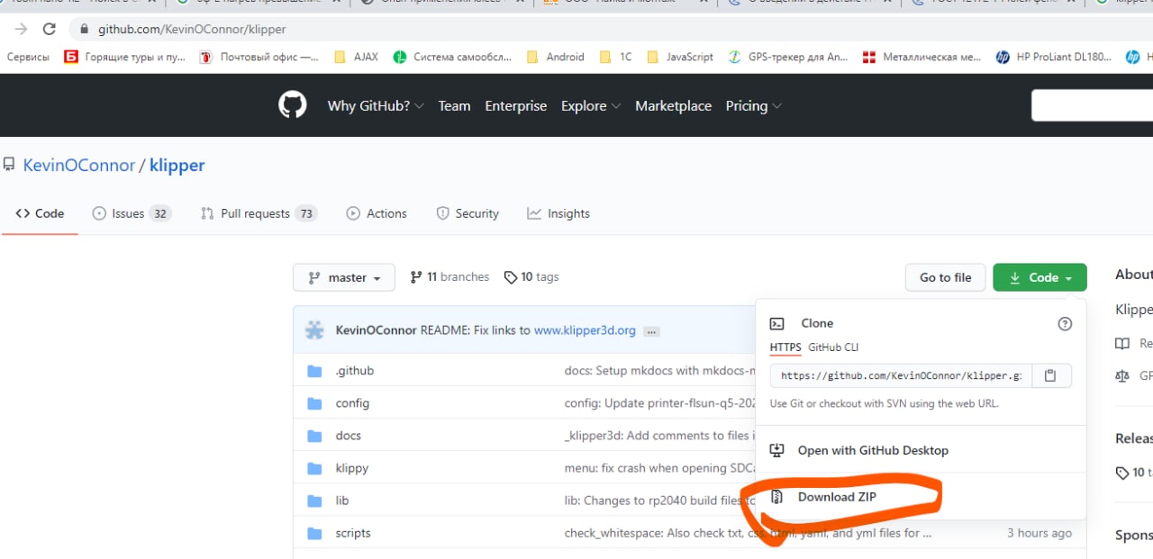Open the lib folder
The width and height of the screenshot is (1153, 559).
(x=342, y=500)
